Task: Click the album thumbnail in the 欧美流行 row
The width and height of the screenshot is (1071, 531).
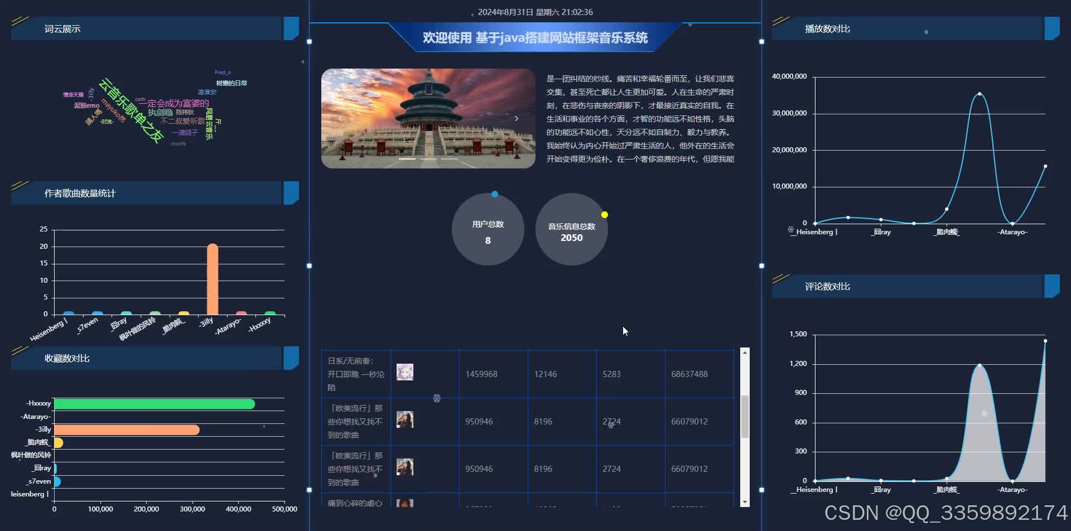Action: 405,419
